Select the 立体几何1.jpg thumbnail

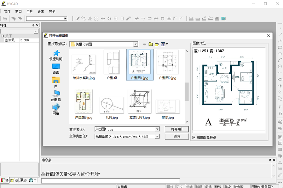pos(139,104)
